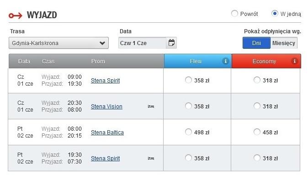Open the 09:00 Stena Spirit ferry link
The width and height of the screenshot is (308, 179).
click(105, 81)
